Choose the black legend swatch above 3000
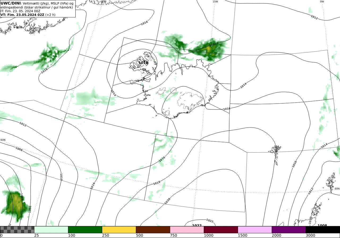Image resolution: width=340 pixels, height=238 pixels. tap(323, 230)
